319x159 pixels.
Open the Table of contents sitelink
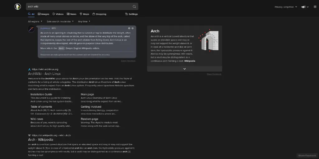point(41,107)
